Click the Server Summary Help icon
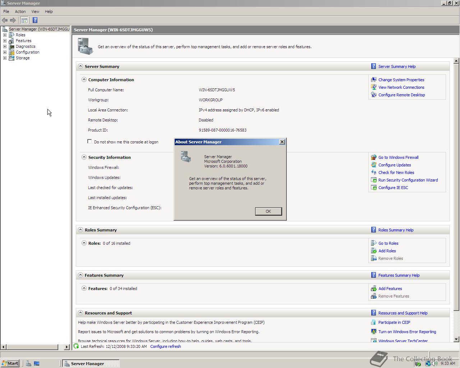460x368 pixels. [x=374, y=66]
